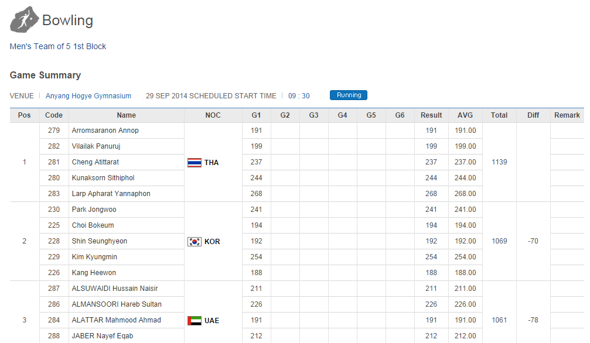Select player Larp Apharat Yannaphon

(x=111, y=194)
